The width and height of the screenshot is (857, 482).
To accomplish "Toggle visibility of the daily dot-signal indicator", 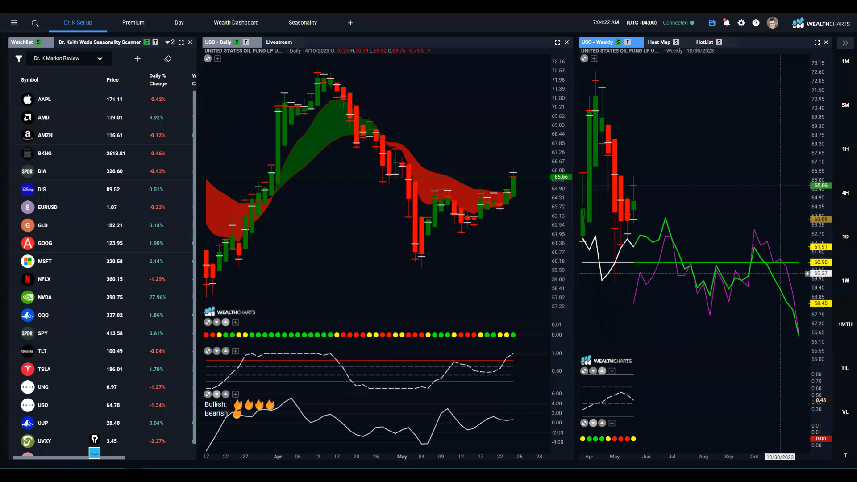I will pyautogui.click(x=208, y=322).
